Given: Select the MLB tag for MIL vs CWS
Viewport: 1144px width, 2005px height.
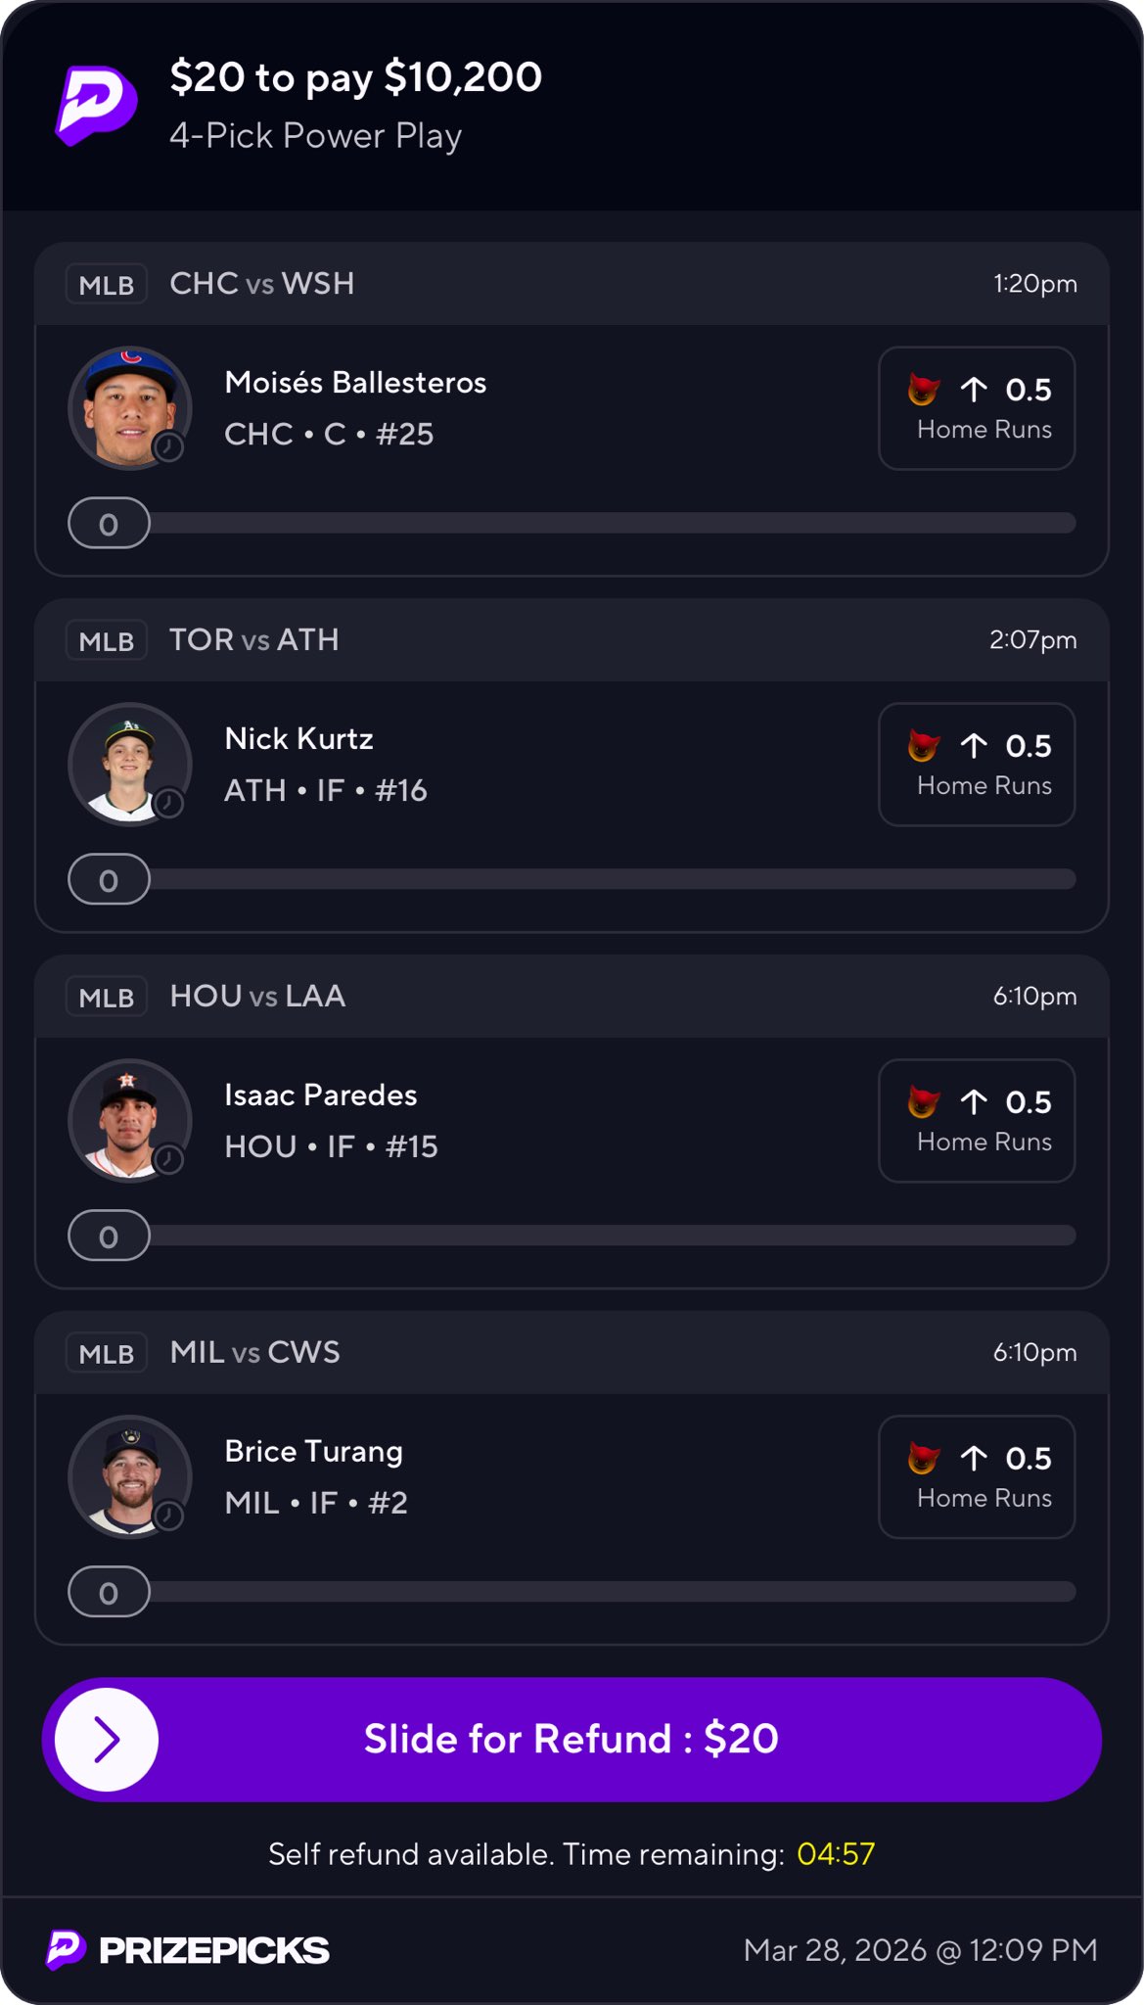Looking at the screenshot, I should pos(106,1354).
